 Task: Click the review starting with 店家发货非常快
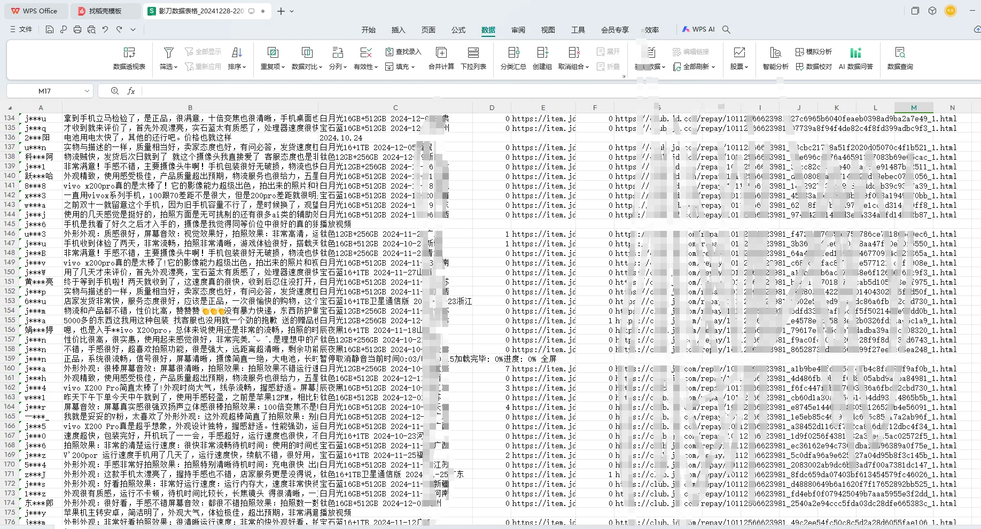pos(190,301)
